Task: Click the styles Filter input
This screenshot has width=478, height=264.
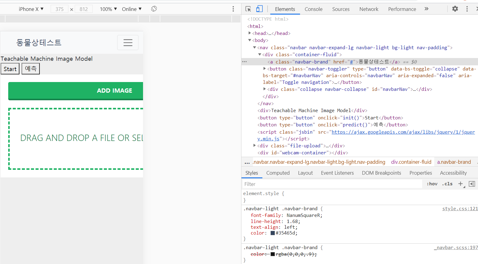Action: tap(332, 184)
